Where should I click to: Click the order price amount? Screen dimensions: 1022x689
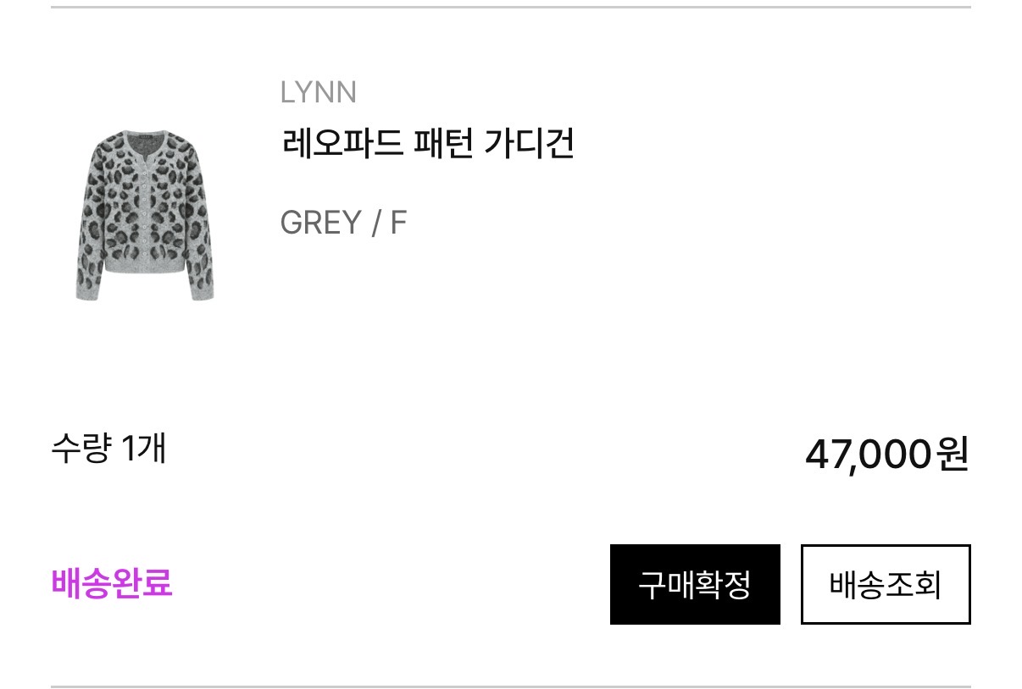pos(887,455)
